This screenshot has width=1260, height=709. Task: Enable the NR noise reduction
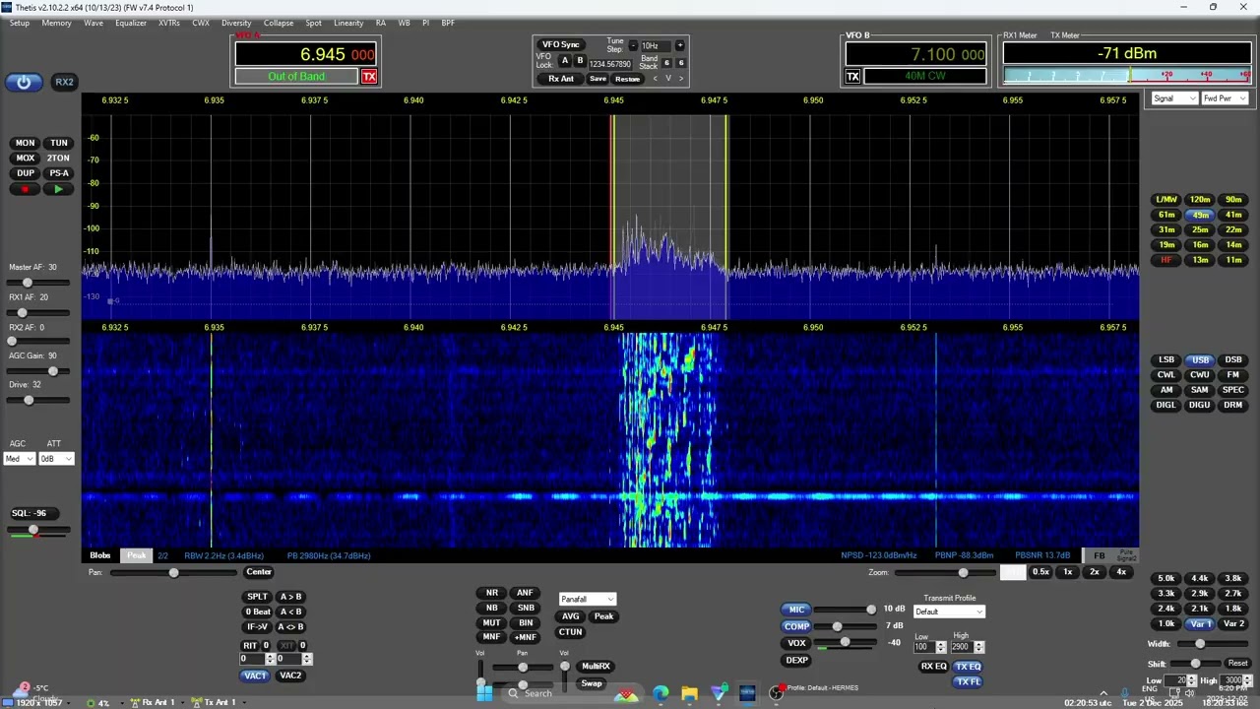(x=491, y=593)
